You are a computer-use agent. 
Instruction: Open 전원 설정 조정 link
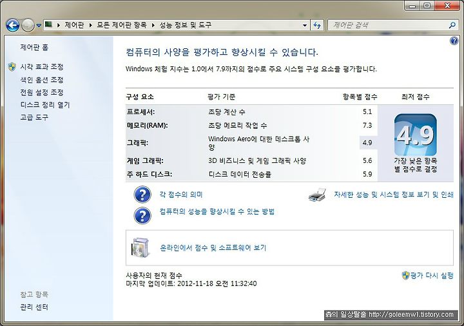[x=42, y=92]
